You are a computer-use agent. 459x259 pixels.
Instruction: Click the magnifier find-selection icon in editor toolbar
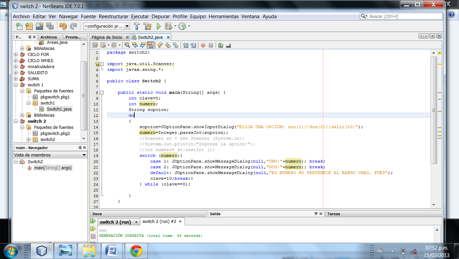coord(127,45)
